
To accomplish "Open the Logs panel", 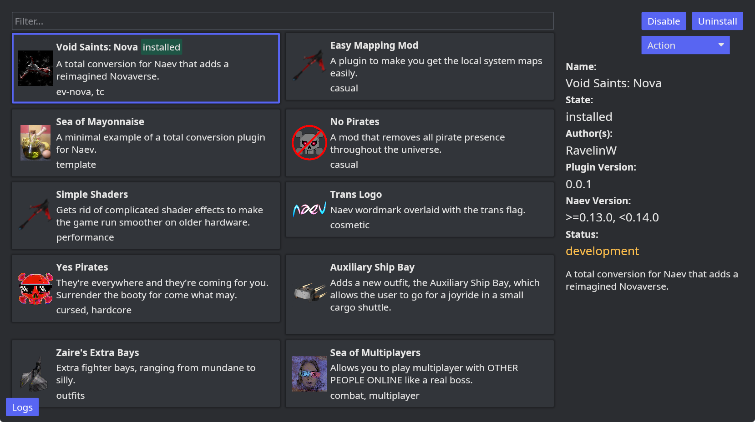I will (22, 407).
